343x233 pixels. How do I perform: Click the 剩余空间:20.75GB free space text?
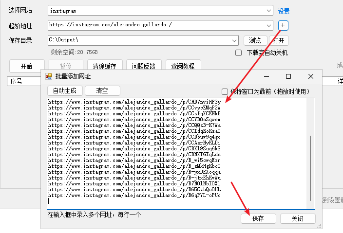[x=75, y=52]
